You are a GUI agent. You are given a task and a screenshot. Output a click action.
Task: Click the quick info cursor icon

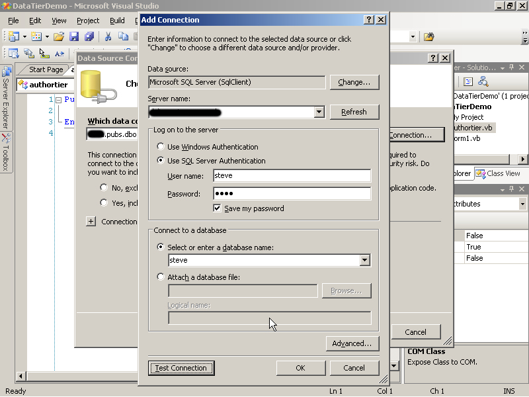44,54
